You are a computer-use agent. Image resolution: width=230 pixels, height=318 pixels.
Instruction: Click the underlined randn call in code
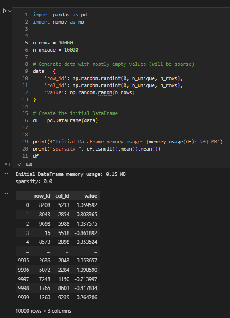tap(105, 93)
